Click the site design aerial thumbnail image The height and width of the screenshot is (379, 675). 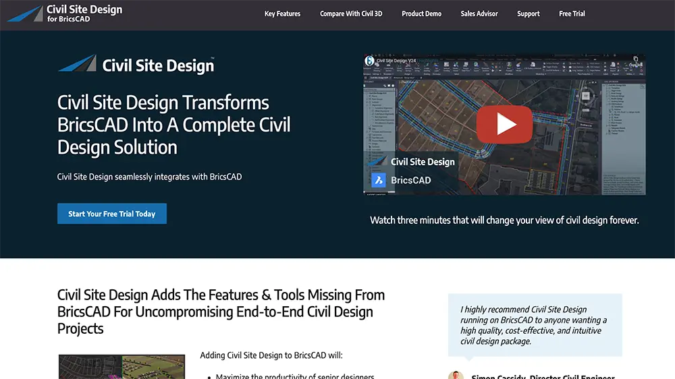click(x=122, y=367)
